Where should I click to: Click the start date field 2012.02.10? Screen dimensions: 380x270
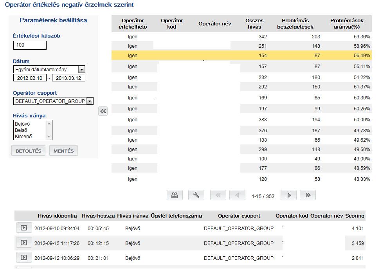coord(30,78)
